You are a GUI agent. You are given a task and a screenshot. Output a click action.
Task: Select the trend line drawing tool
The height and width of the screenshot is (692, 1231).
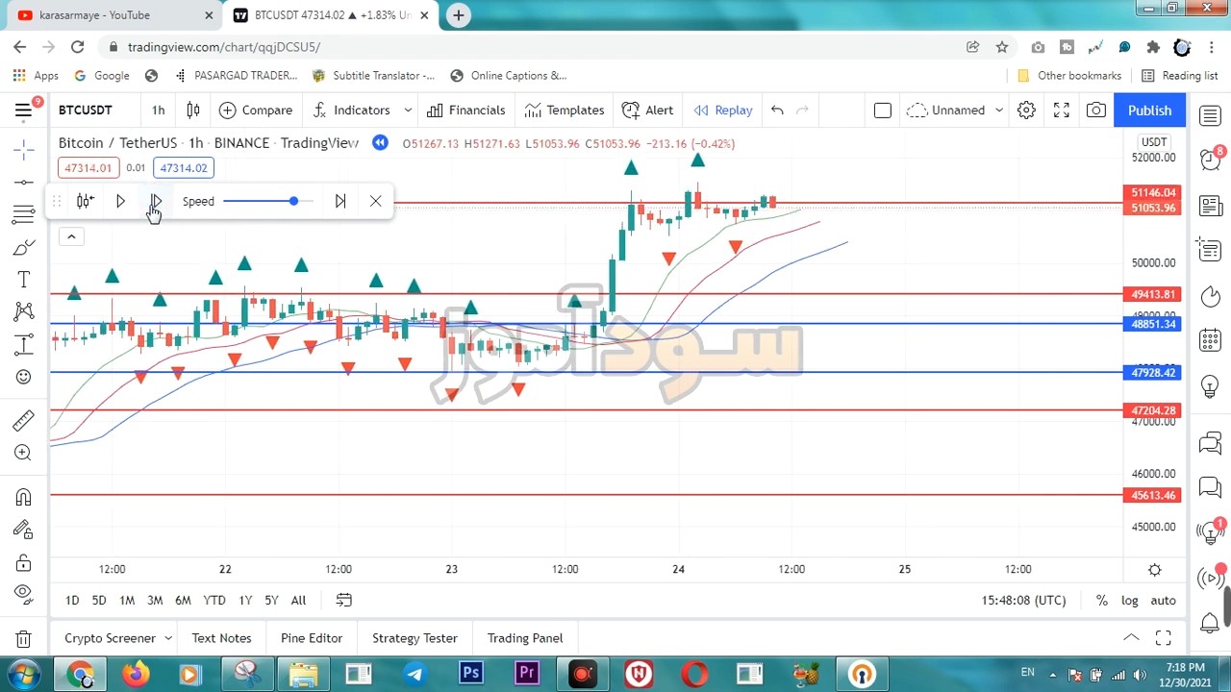[x=24, y=182]
